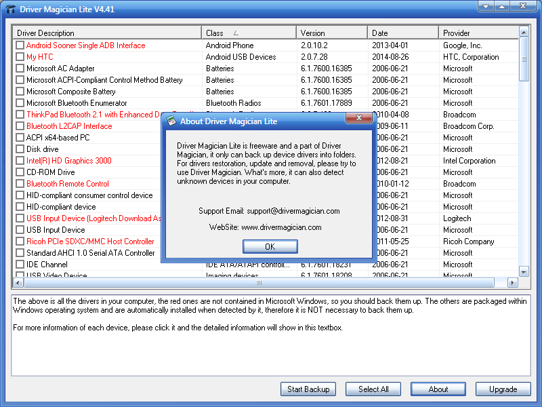Sort by the Provider column header
Viewport: 542px width, 407px height.
click(479, 33)
